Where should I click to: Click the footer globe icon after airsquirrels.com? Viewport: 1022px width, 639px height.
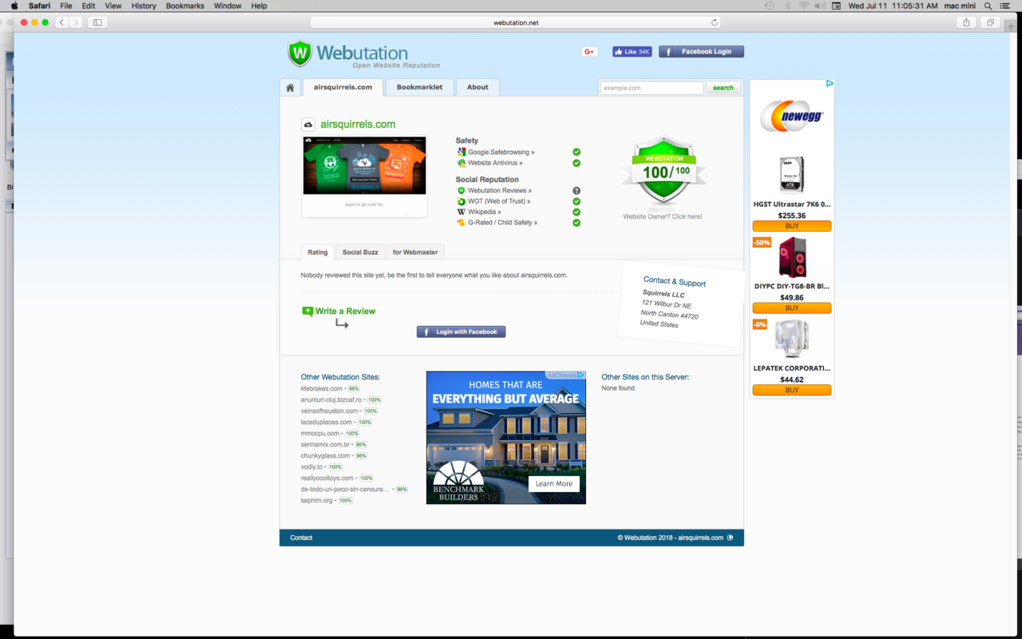pos(730,538)
